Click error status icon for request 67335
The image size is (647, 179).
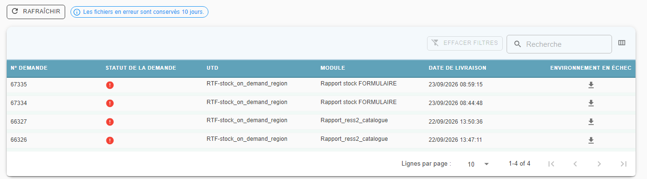pyautogui.click(x=110, y=85)
